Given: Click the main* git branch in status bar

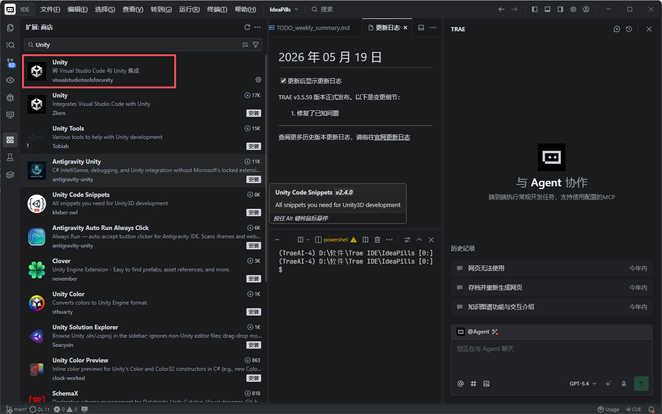Looking at the screenshot, I should tap(16, 409).
